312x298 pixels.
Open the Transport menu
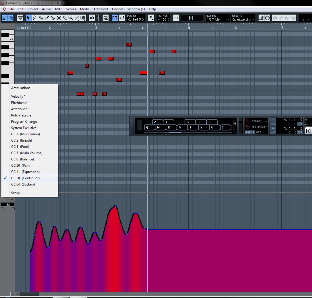tap(101, 9)
